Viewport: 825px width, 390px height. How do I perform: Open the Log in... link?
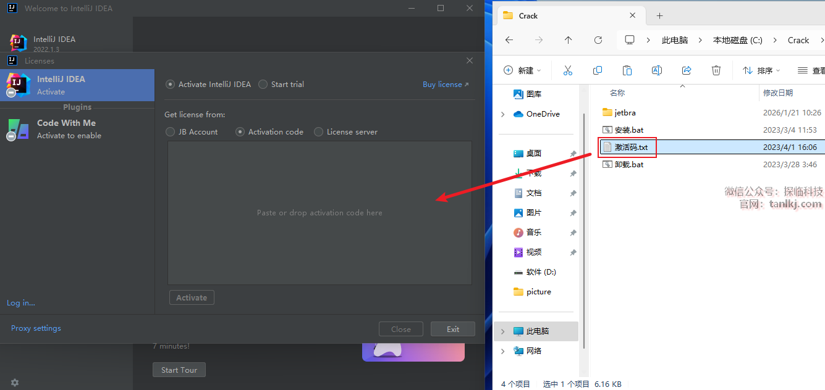click(21, 302)
